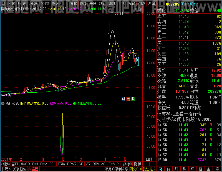Toggle -自选 watchlist removal
222x172 pixels.
coord(141,3)
